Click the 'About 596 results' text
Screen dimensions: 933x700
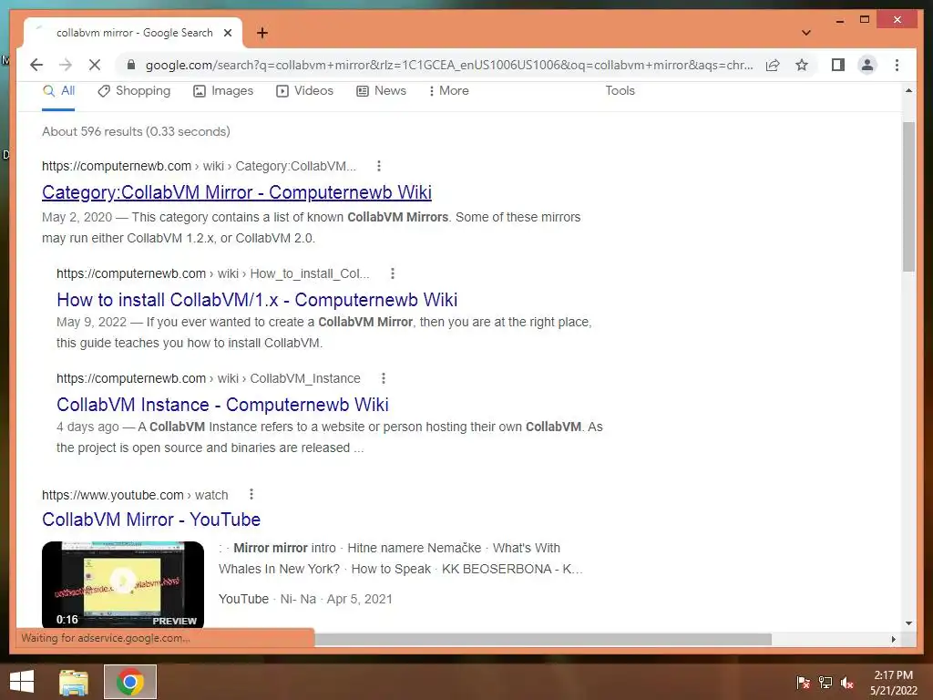136,131
